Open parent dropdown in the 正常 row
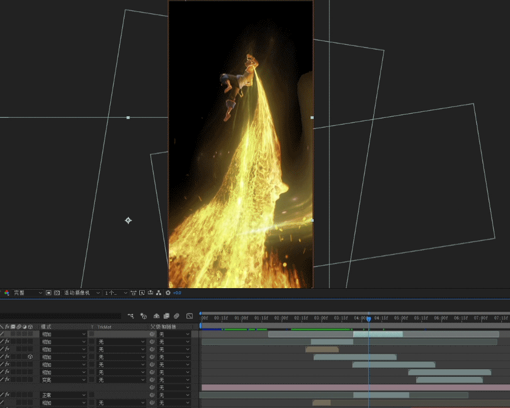Viewport: 510px width, 408px height. [x=174, y=395]
